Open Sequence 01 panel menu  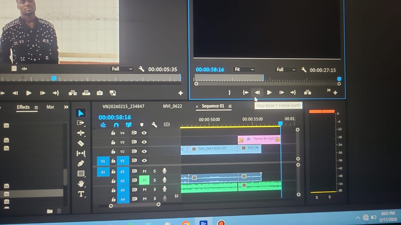[x=230, y=106]
